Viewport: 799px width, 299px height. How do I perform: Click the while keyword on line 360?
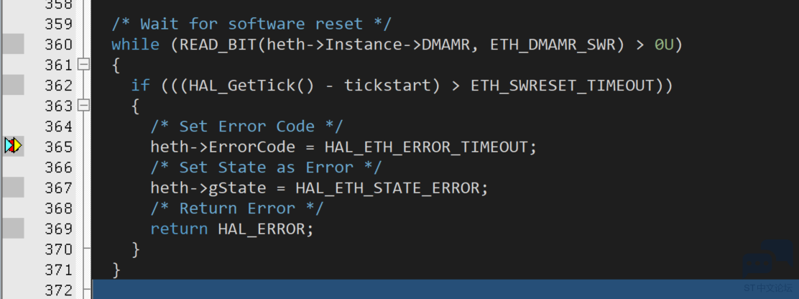coord(136,45)
